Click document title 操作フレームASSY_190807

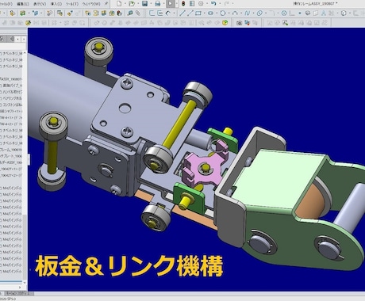click(x=313, y=3)
